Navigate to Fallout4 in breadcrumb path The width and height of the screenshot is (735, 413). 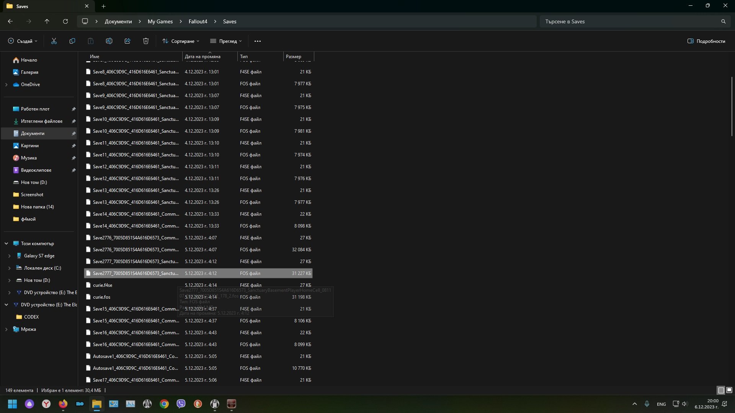198,21
